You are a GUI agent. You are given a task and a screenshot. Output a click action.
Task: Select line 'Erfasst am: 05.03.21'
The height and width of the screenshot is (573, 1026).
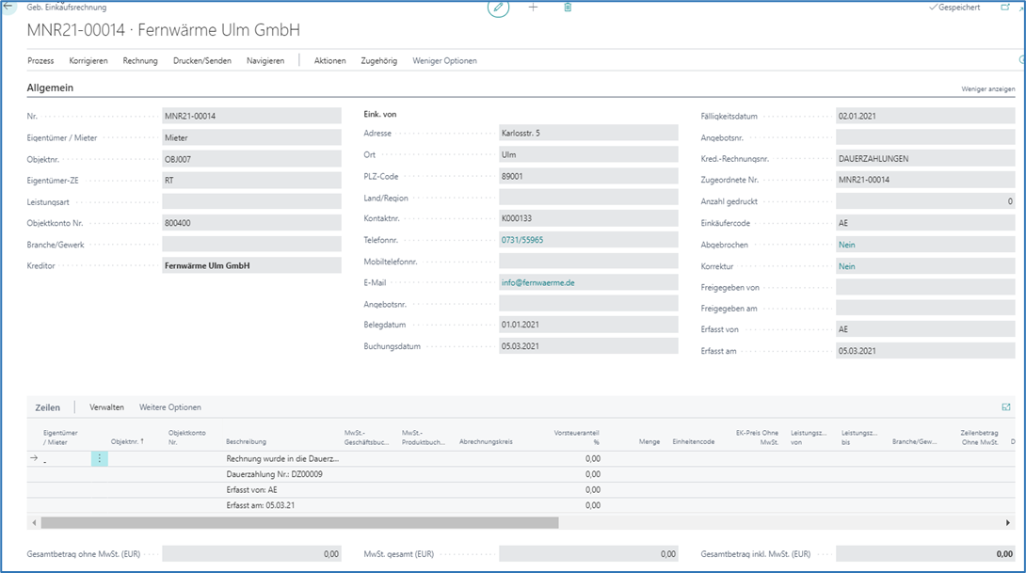261,505
